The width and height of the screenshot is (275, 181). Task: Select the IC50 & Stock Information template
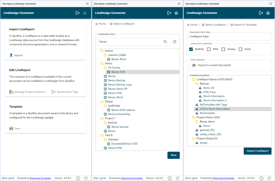click(215, 109)
